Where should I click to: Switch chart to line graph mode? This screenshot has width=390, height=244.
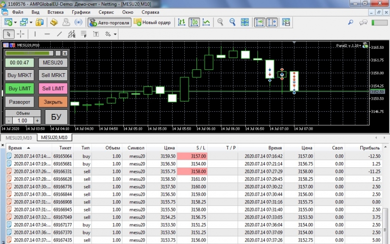(206, 22)
